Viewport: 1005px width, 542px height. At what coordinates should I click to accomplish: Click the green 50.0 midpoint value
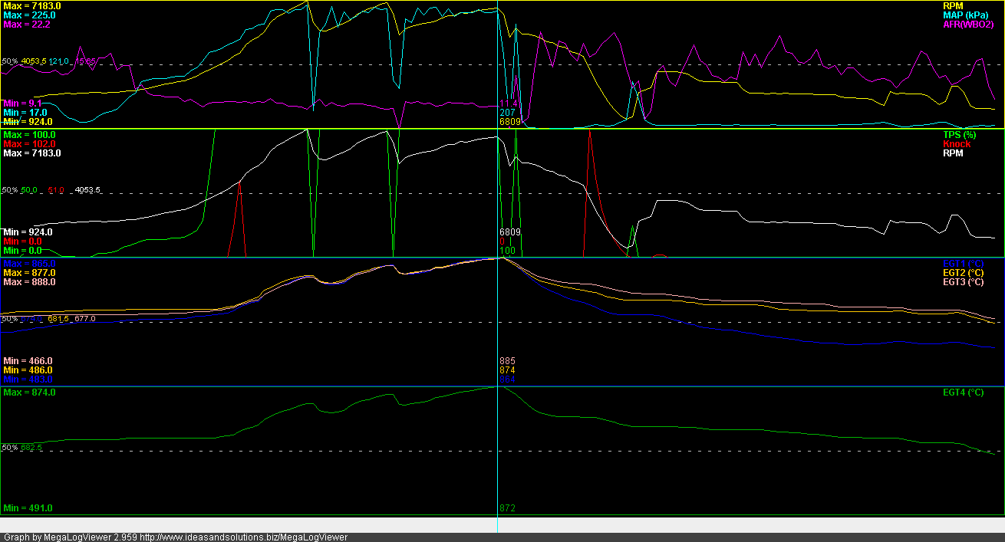29,190
